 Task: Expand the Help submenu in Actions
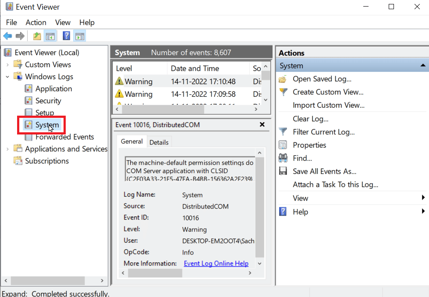click(x=423, y=211)
